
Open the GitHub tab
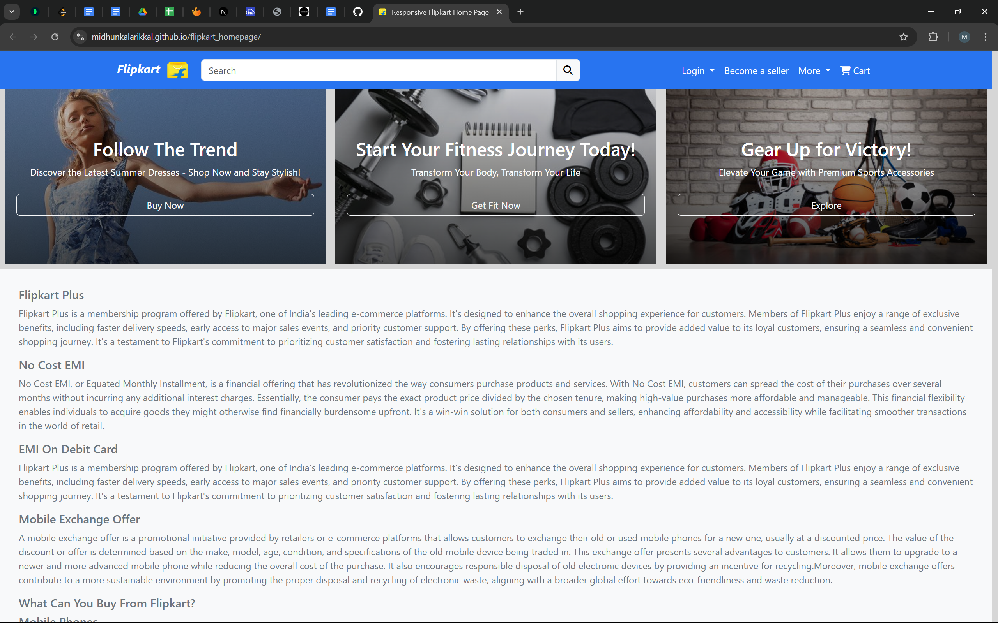(357, 12)
